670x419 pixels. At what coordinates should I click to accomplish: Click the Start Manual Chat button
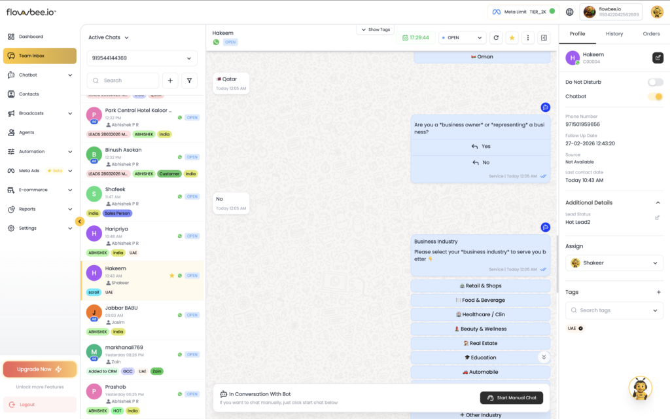tap(511, 397)
